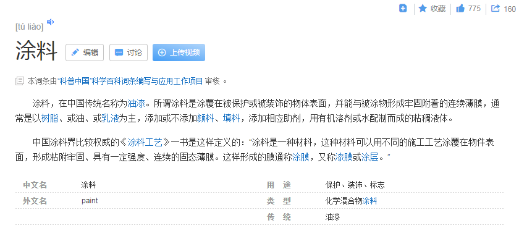Image resolution: width=519 pixels, height=244 pixels.
Task: Follow the 涂膜 link
Action: 300,158
